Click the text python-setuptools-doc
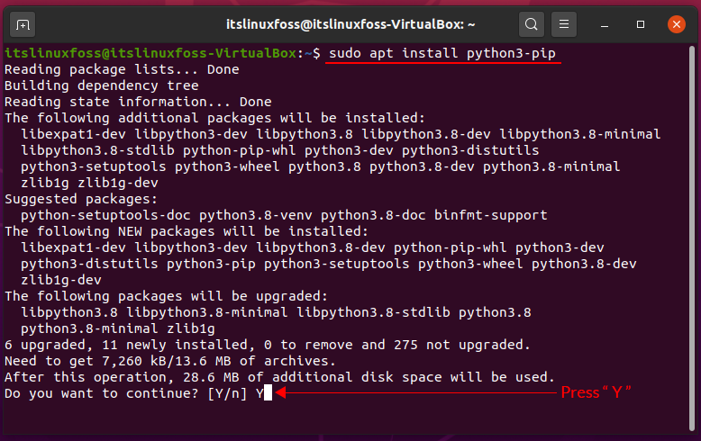The width and height of the screenshot is (701, 441). pos(105,215)
